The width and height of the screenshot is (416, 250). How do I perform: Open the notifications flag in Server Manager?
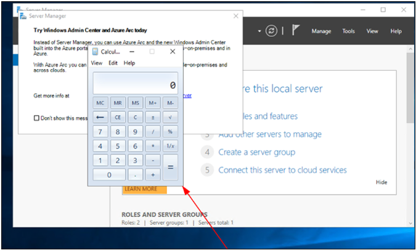coord(296,31)
